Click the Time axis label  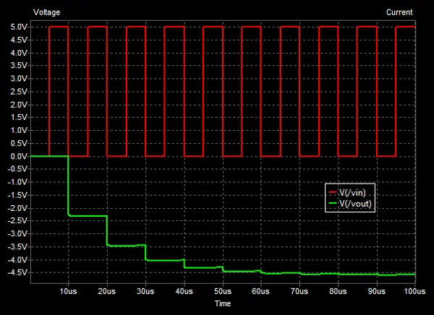222,304
